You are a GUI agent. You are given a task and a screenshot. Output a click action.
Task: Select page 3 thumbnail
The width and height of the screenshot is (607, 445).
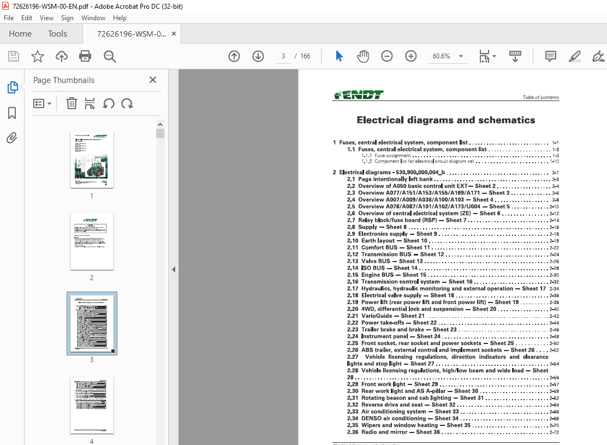(92, 323)
